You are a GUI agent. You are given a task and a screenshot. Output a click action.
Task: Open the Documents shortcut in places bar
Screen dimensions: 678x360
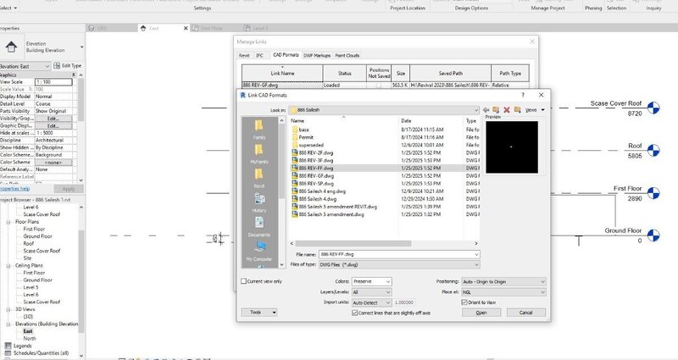click(259, 227)
